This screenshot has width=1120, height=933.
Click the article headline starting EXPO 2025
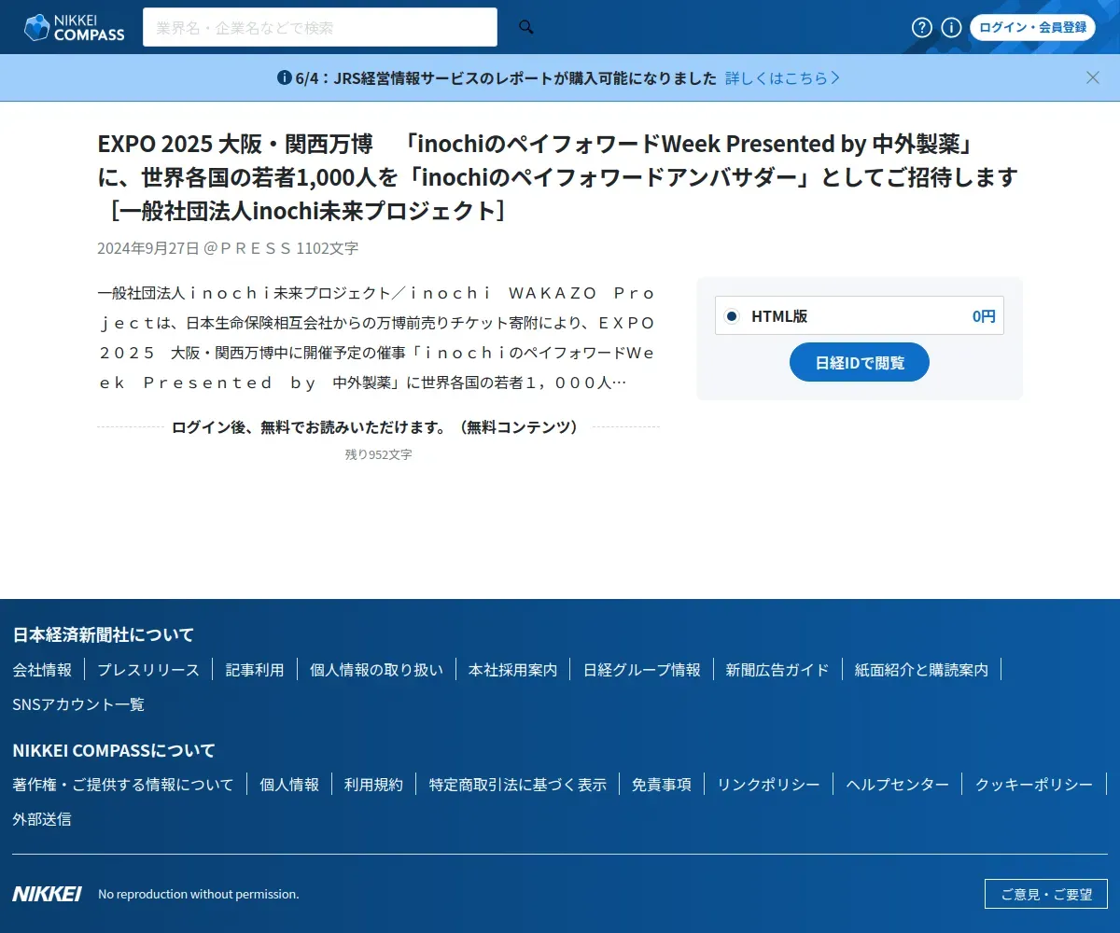coord(557,177)
